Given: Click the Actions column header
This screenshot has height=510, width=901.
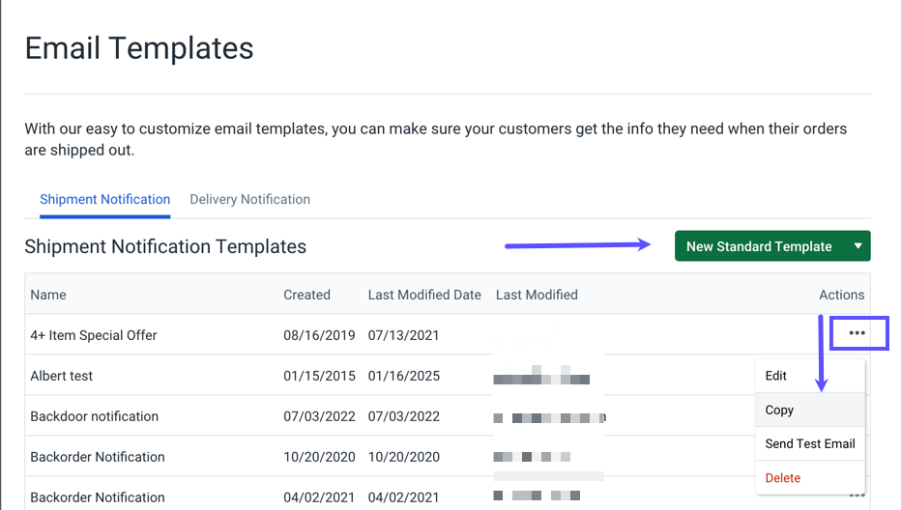Looking at the screenshot, I should coord(841,295).
